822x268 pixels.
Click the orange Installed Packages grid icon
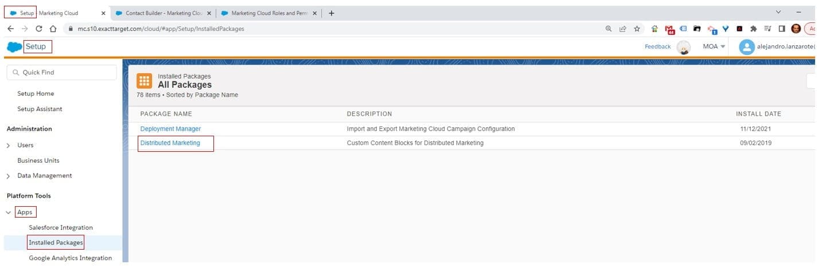[x=145, y=81]
